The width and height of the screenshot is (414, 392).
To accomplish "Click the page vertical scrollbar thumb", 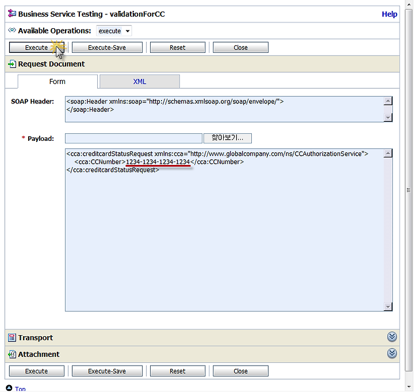I will (408, 190).
